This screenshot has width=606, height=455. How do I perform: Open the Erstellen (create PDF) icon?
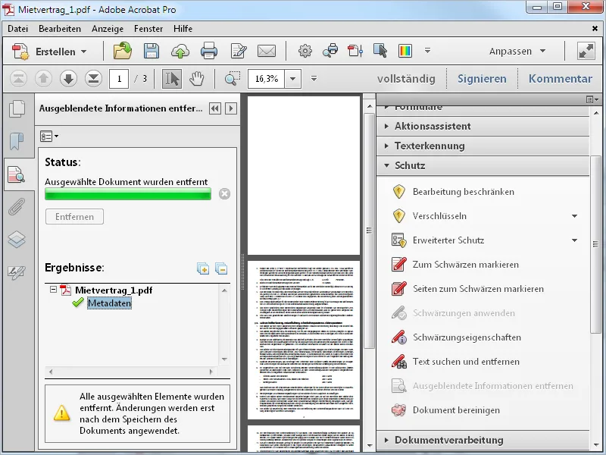click(20, 51)
